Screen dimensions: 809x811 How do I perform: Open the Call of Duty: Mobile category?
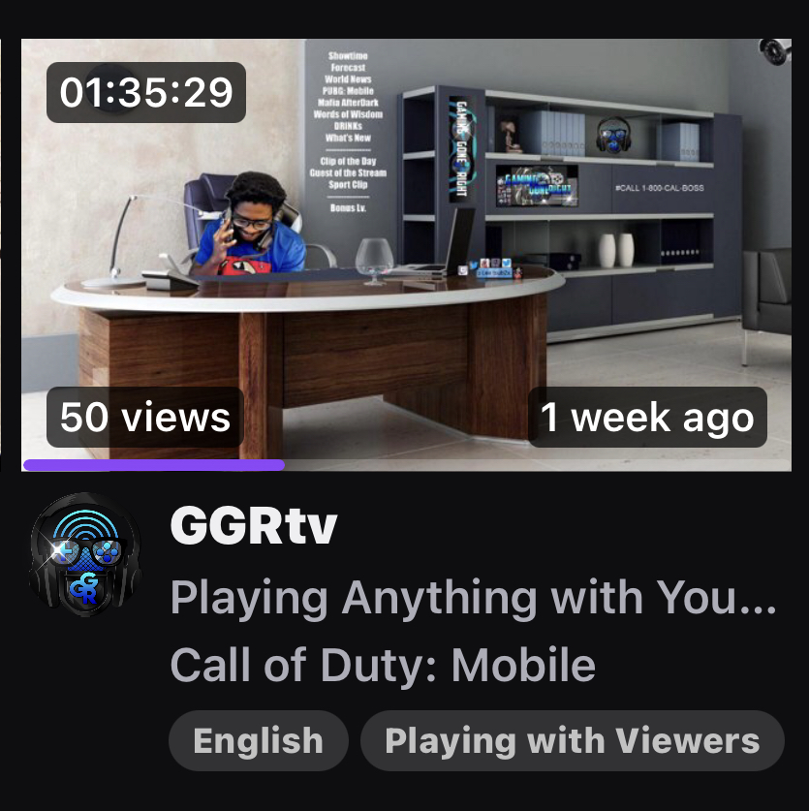(383, 665)
